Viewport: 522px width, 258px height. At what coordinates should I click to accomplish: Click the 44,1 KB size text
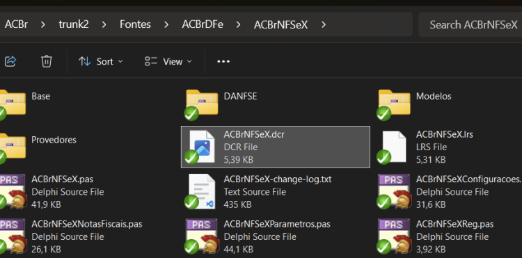point(238,250)
